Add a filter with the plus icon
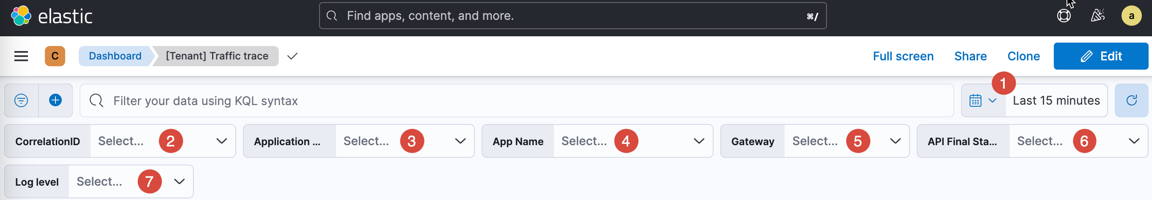Viewport: 1152px width, 200px height. pos(55,101)
